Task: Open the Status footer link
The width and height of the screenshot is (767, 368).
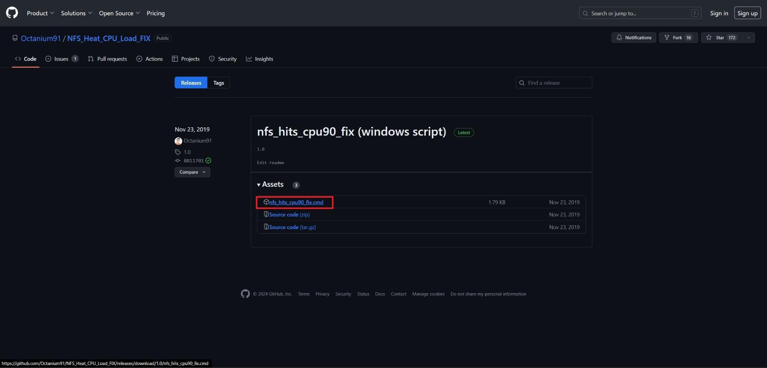Action: [x=363, y=294]
